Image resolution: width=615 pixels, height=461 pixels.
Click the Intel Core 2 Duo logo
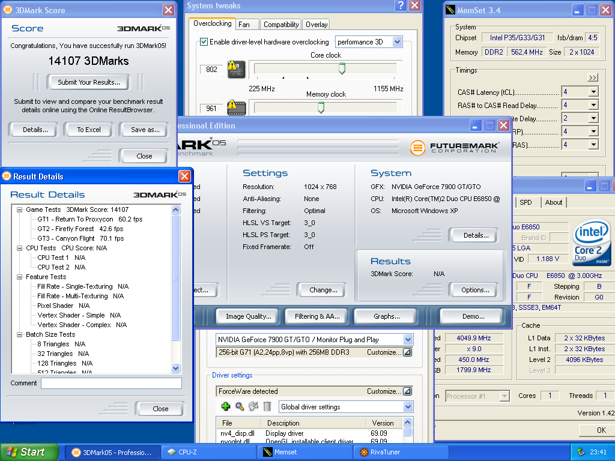(592, 241)
